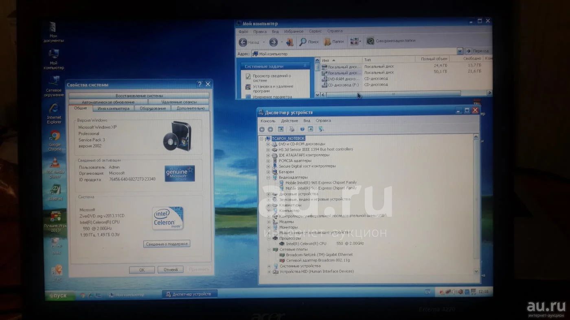Open Действие menu in Device Manager
The height and width of the screenshot is (320, 570).
pyautogui.click(x=289, y=121)
